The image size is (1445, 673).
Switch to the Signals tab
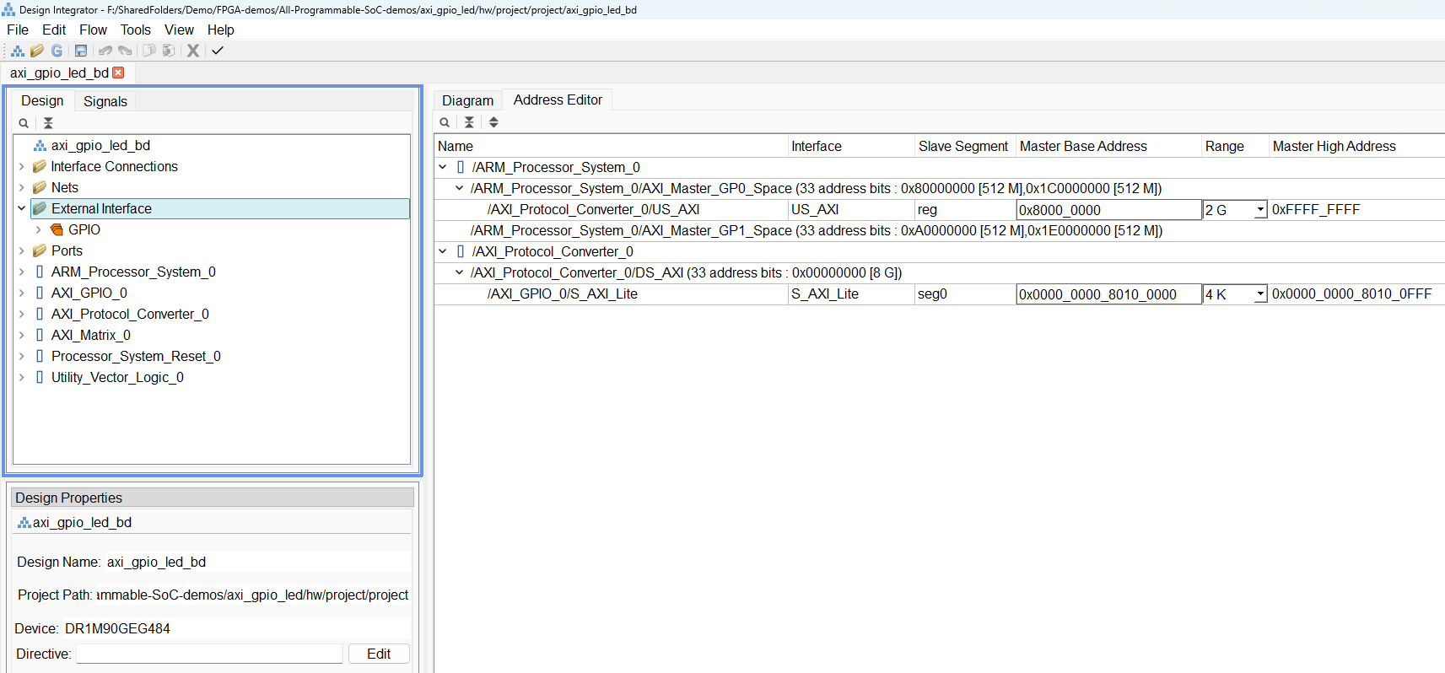[x=105, y=101]
